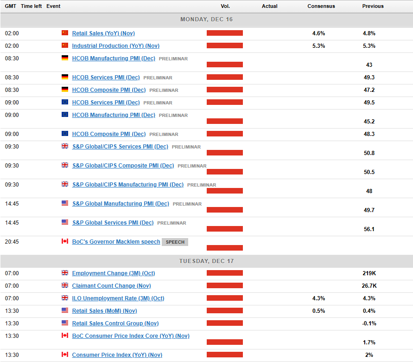Click US flag beside Retail Sales (MoM)

tap(65, 310)
